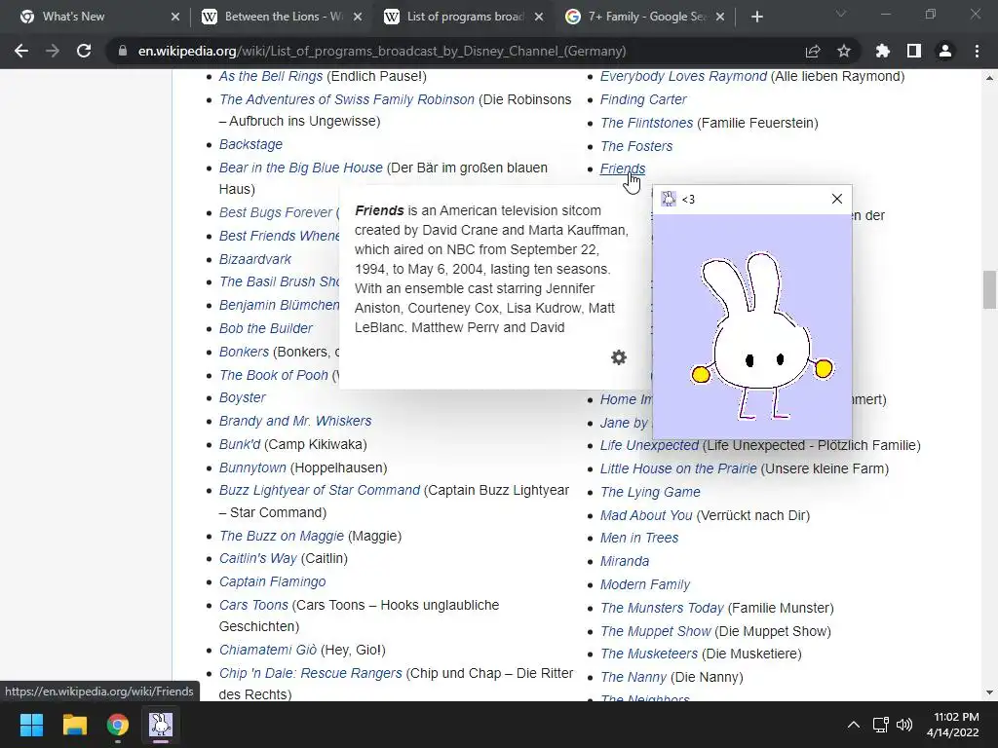The image size is (998, 748).
Task: Open the Chrome three-dot menu
Action: coord(977,51)
